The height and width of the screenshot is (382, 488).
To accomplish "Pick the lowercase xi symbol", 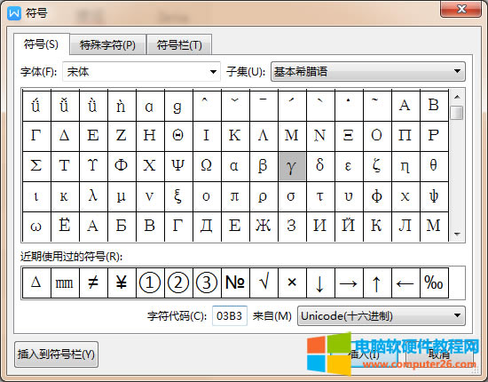I will [x=178, y=196].
